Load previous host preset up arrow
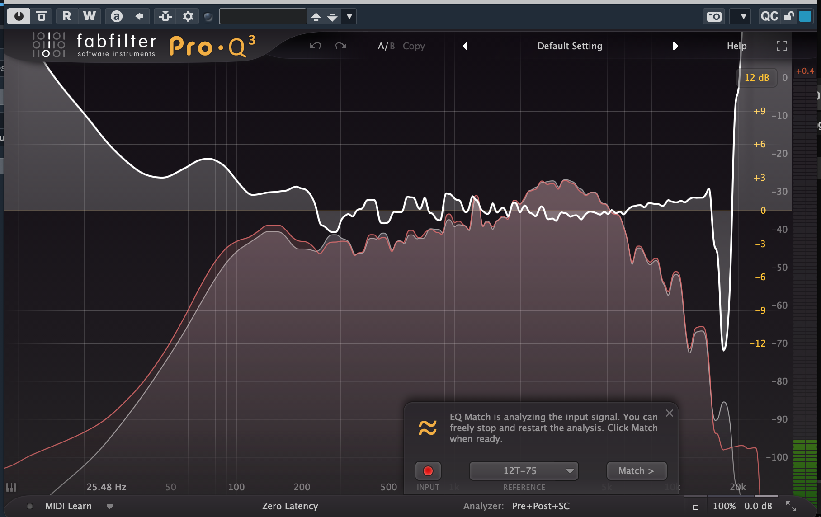The image size is (821, 517). [316, 17]
